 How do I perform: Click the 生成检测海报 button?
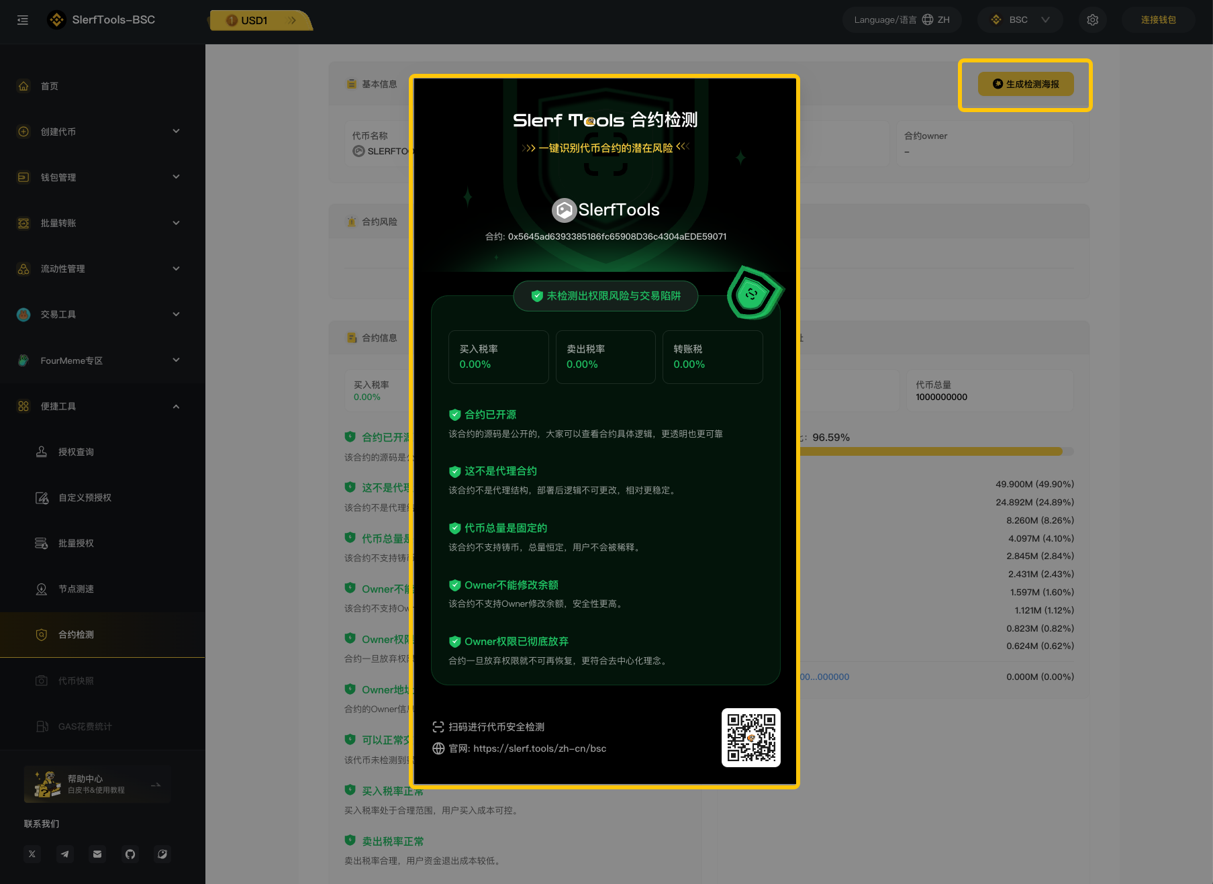tap(1026, 84)
